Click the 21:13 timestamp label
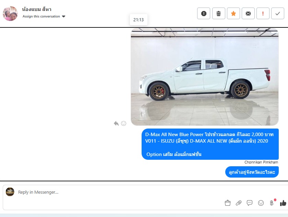 (139, 20)
